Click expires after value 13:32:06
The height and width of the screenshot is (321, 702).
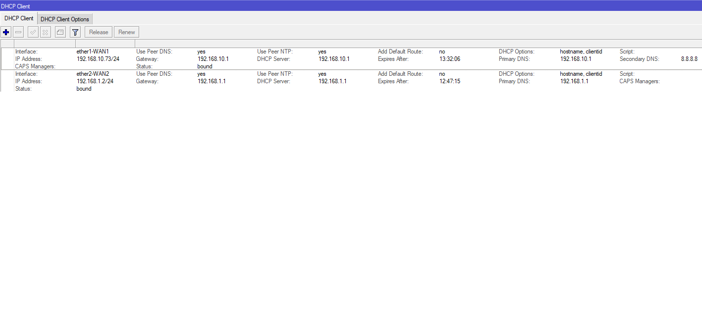(x=450, y=59)
